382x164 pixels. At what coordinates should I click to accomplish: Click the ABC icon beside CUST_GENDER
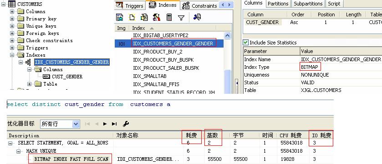46,77
